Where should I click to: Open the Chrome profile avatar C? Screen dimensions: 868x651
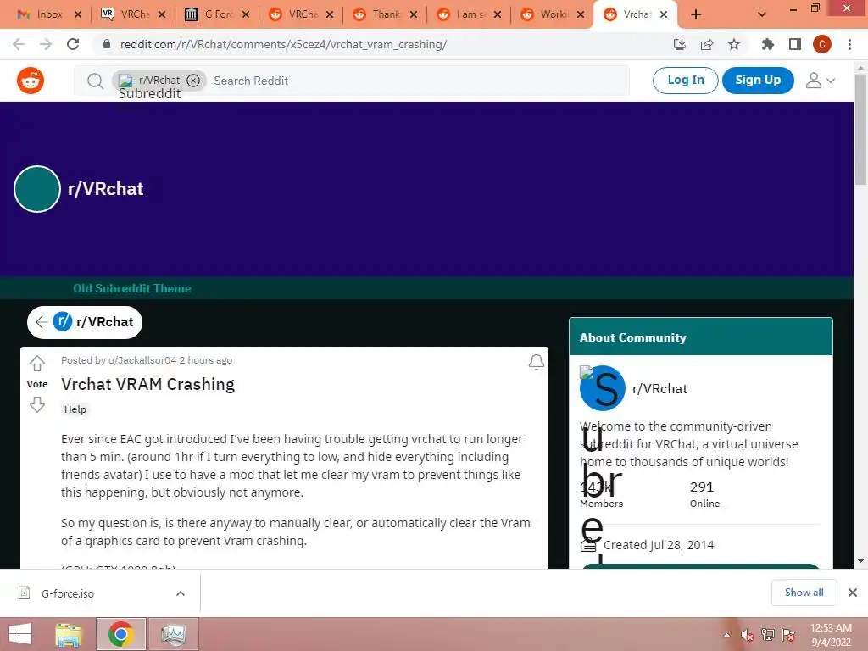tap(822, 44)
